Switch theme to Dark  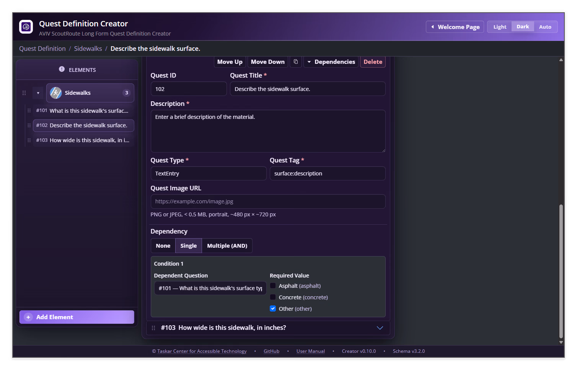coord(523,27)
